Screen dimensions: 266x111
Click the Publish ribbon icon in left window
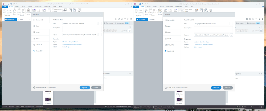pos(79,10)
